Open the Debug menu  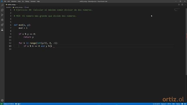pyautogui.click(x=27, y=1)
